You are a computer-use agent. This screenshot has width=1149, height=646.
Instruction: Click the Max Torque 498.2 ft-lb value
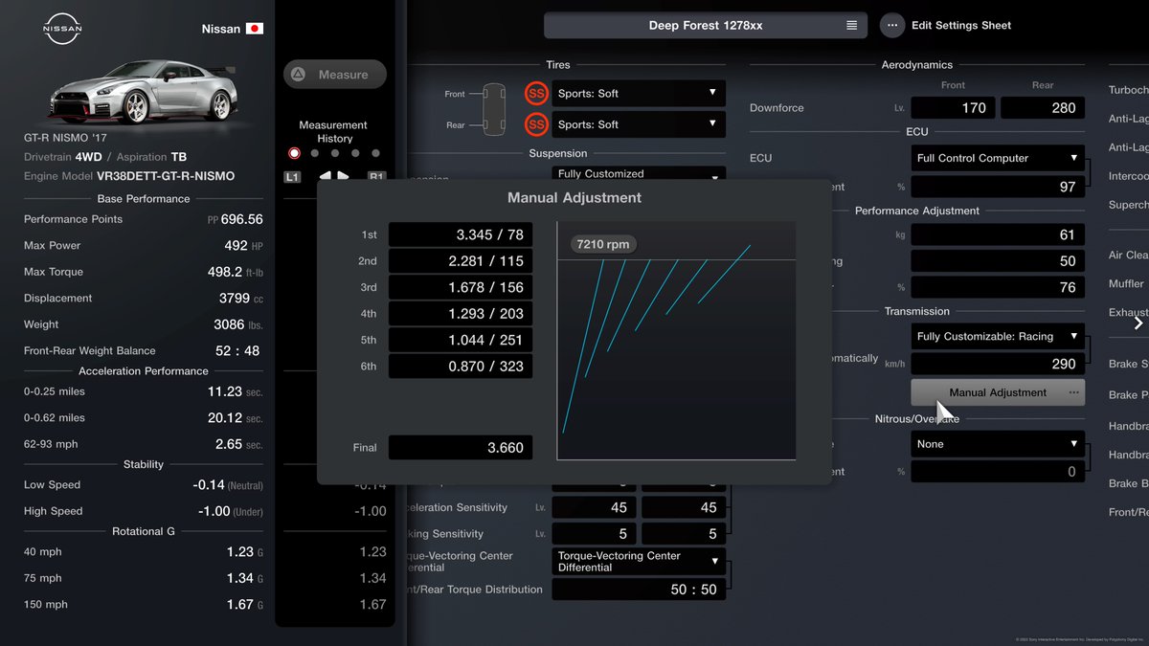coord(236,272)
